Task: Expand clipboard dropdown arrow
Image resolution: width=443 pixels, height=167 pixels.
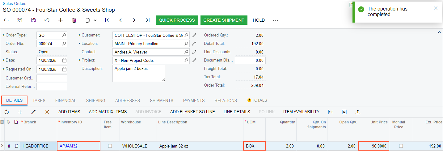Action: click(x=95, y=20)
